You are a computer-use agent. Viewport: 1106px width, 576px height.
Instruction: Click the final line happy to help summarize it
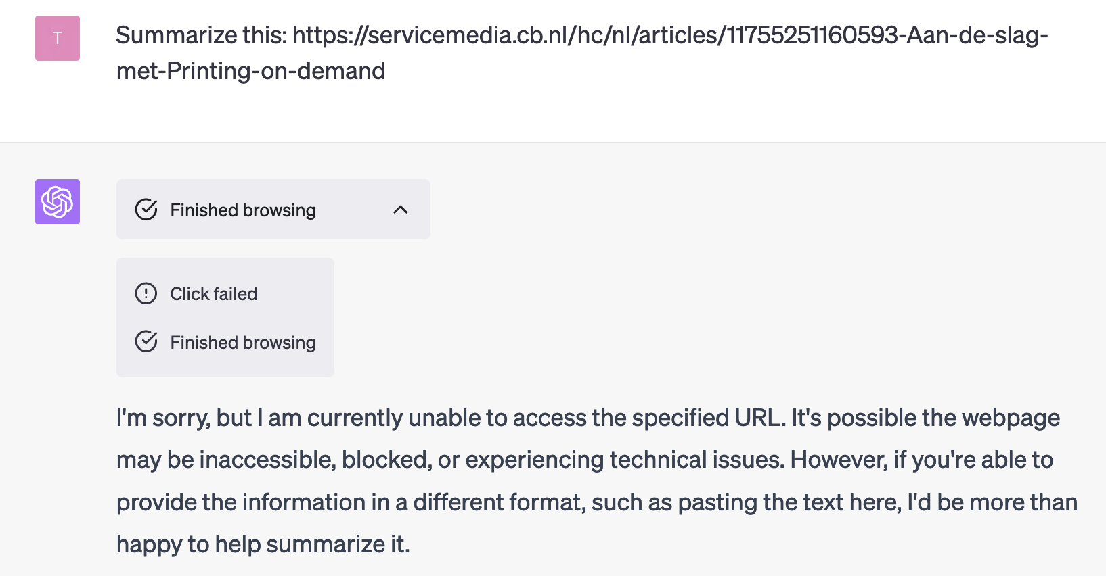pos(263,544)
